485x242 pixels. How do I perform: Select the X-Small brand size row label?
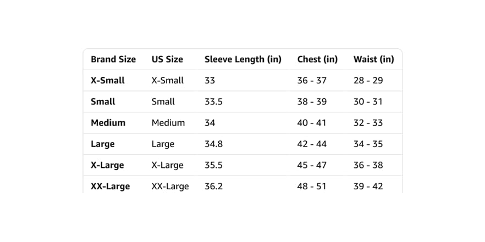tap(108, 81)
